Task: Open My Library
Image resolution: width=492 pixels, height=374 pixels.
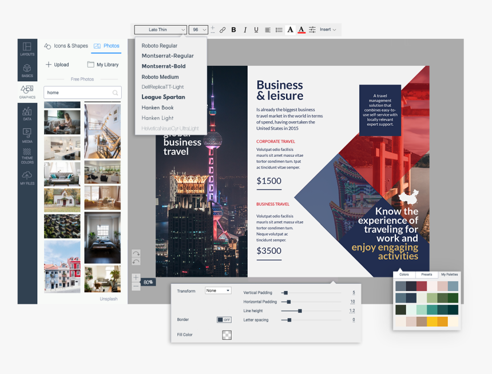Action: (103, 65)
